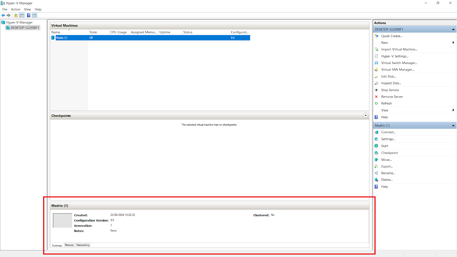The width and height of the screenshot is (457, 257).
Task: Click Stop Service action
Action: coord(390,90)
